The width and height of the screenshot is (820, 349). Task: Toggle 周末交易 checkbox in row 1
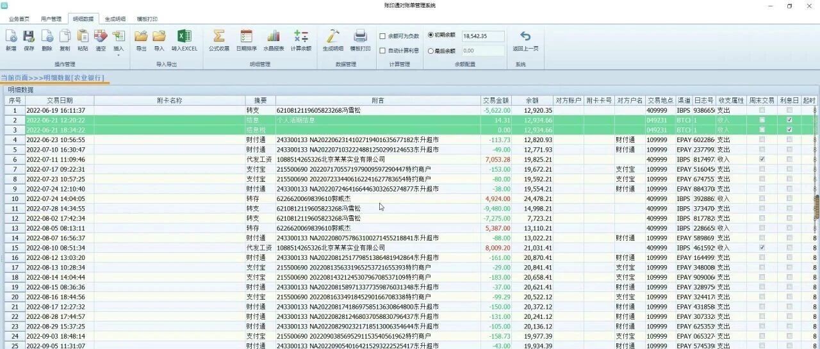[762, 110]
